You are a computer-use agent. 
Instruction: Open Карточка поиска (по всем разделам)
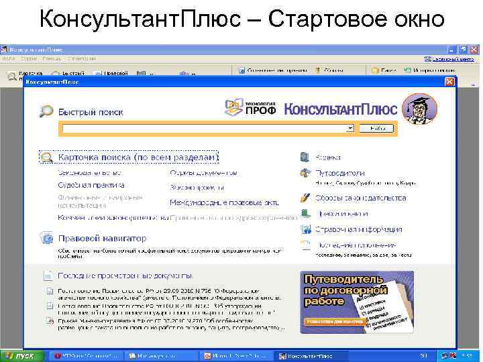coord(138,157)
